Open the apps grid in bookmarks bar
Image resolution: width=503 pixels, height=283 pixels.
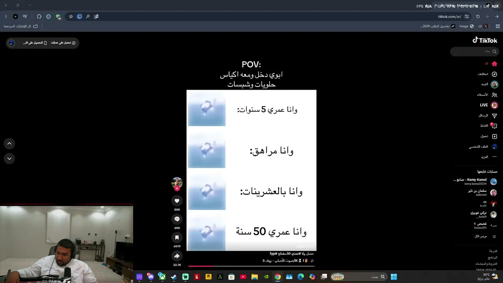[x=498, y=26]
